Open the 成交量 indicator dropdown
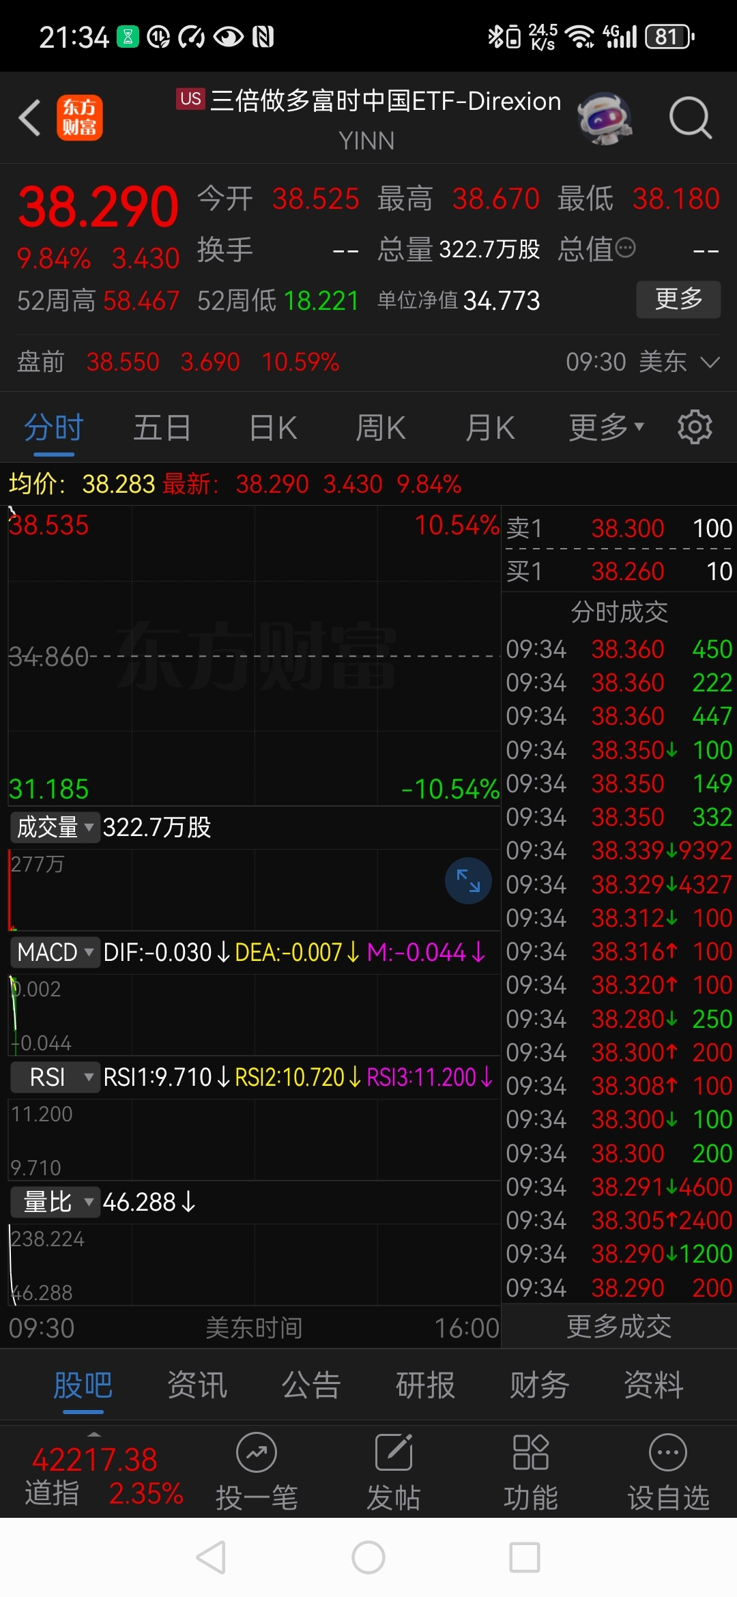Image resolution: width=737 pixels, height=1597 pixels. (x=55, y=827)
